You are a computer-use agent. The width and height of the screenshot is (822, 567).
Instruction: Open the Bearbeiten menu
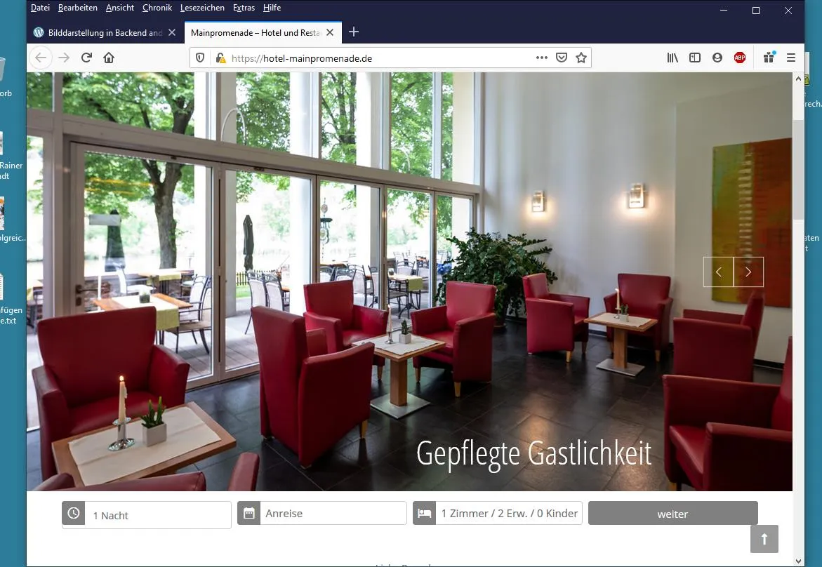78,8
